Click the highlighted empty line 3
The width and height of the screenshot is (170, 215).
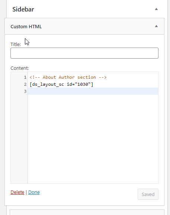point(93,91)
